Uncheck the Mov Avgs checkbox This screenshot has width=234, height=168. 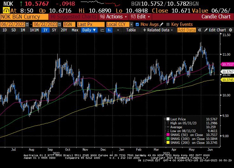[x=137, y=24]
